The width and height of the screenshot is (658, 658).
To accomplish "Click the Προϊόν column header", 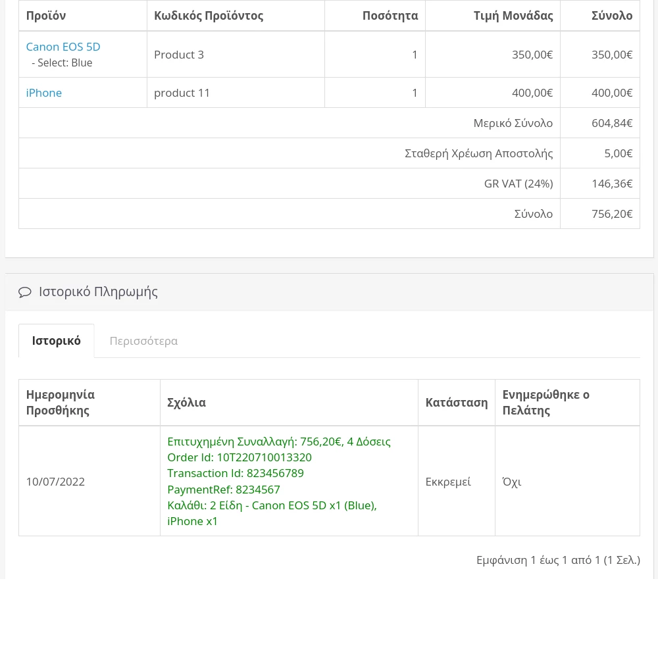I will 46,16.
